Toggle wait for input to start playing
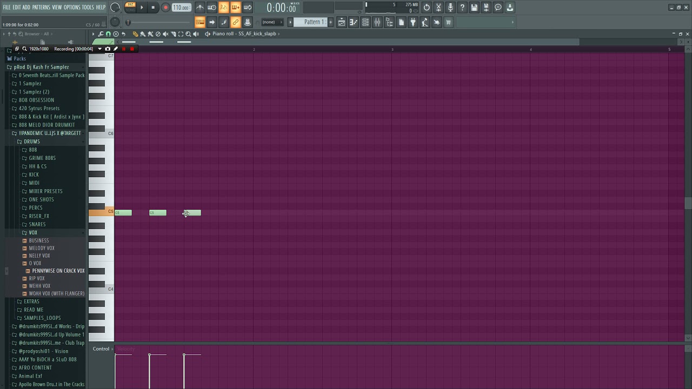Image resolution: width=692 pixels, height=389 pixels. [212, 8]
